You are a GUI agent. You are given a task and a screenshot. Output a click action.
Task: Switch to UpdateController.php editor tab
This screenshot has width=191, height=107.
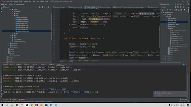pyautogui.click(x=75, y=7)
